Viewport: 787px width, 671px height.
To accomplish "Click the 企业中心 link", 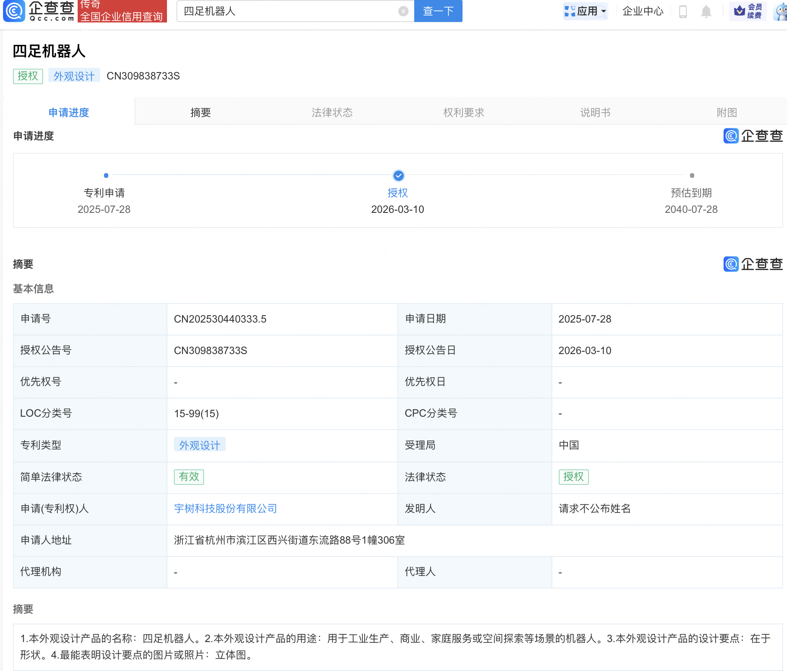I will [642, 11].
